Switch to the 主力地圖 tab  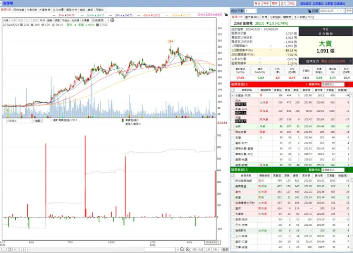(x=58, y=10)
